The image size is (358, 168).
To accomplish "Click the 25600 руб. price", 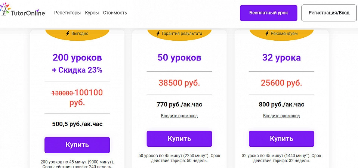I will pos(281,83).
